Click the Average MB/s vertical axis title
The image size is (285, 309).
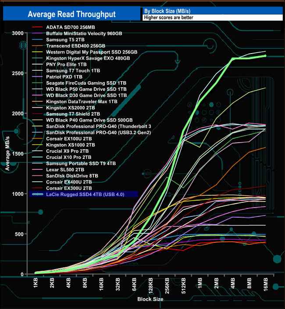coord(7,154)
